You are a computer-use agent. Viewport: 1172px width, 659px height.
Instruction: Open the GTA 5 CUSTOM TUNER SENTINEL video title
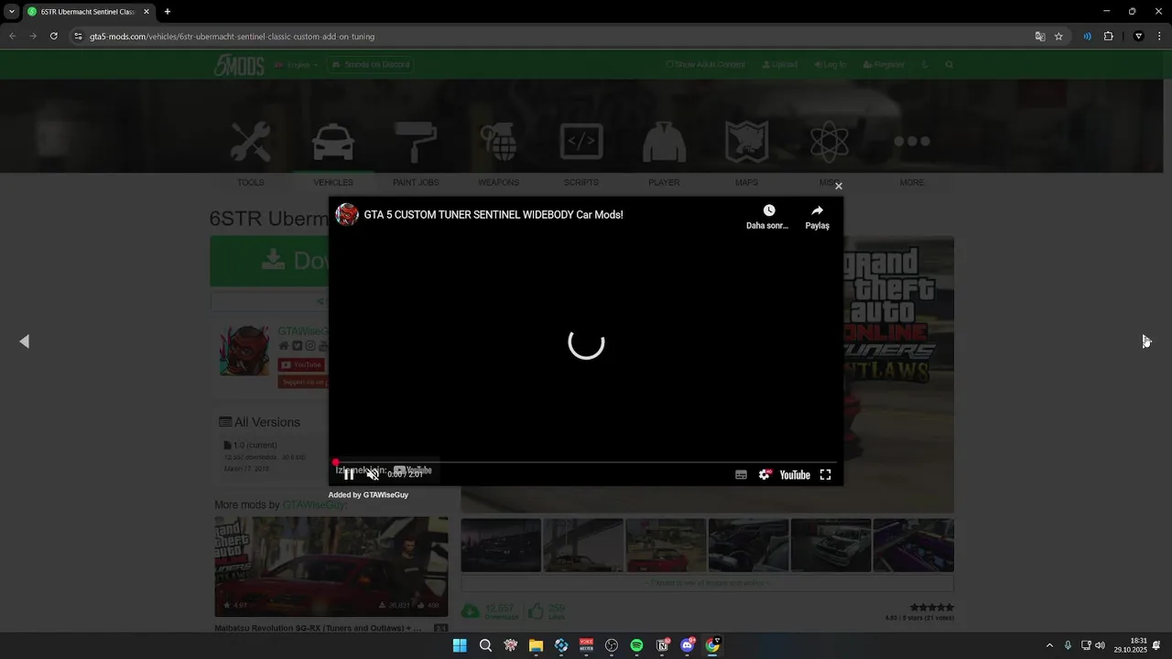pos(494,215)
